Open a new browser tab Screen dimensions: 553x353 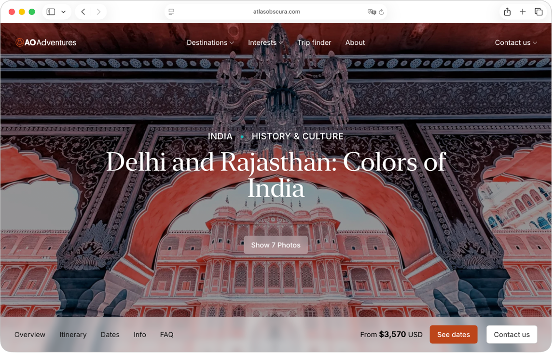pyautogui.click(x=522, y=12)
